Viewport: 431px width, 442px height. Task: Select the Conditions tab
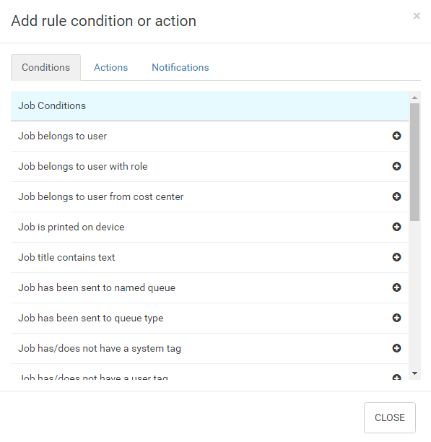tap(45, 67)
